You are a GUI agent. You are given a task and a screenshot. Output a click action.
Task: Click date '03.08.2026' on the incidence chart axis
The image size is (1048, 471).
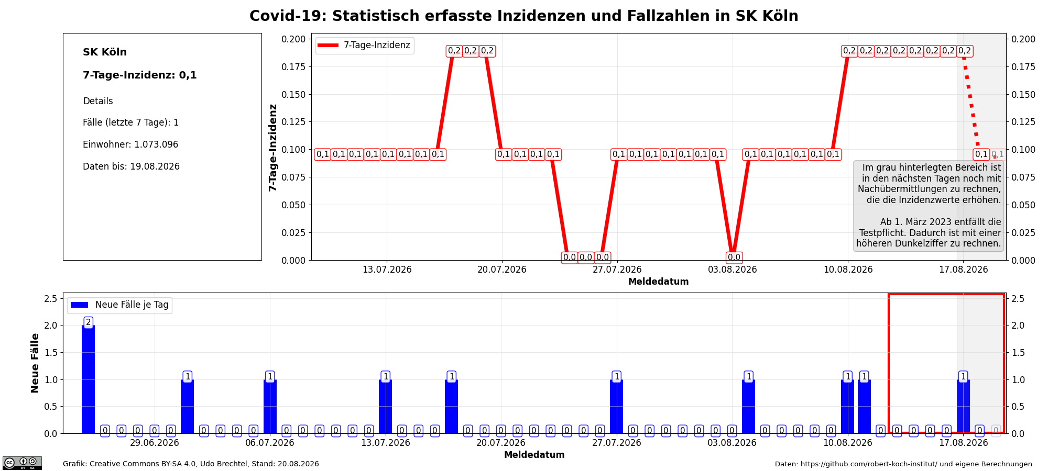tap(733, 270)
